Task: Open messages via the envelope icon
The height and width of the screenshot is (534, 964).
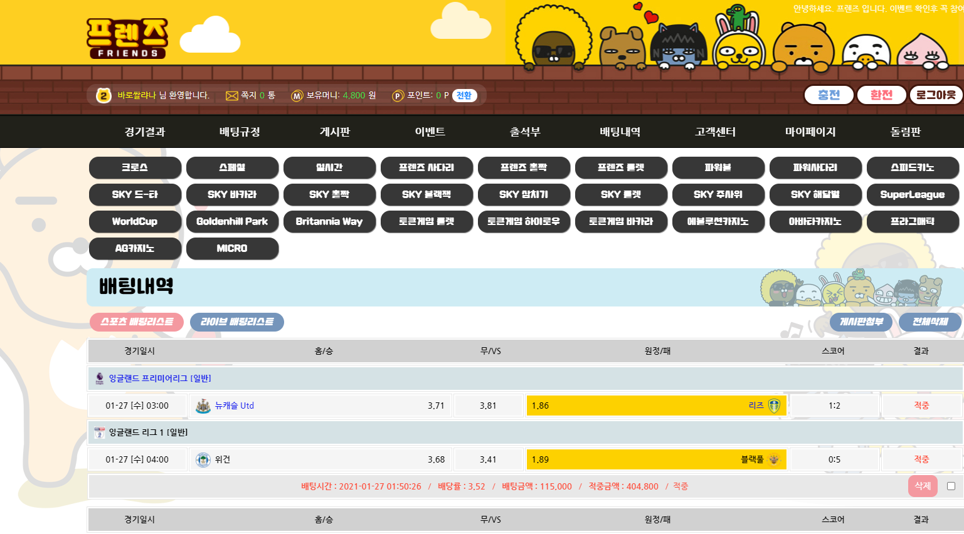Action: [x=231, y=96]
